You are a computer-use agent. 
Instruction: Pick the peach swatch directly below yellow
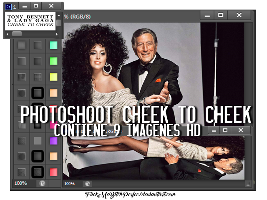53,93
